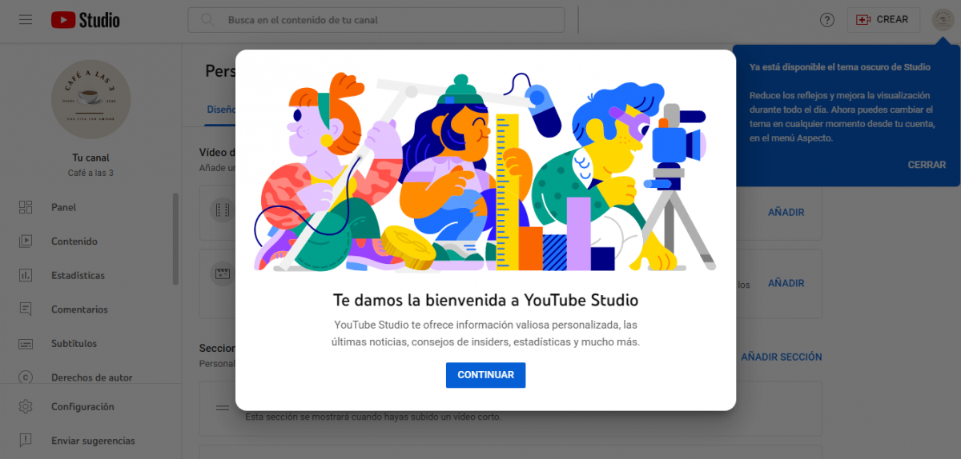Click the Café a las 3 channel thumbnail
The height and width of the screenshot is (459, 961).
pyautogui.click(x=90, y=99)
